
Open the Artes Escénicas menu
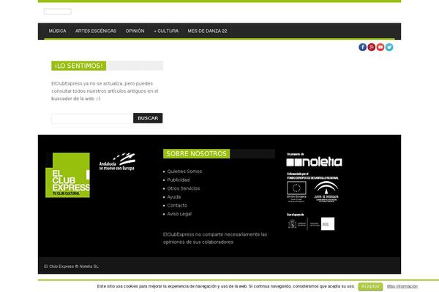(x=96, y=31)
